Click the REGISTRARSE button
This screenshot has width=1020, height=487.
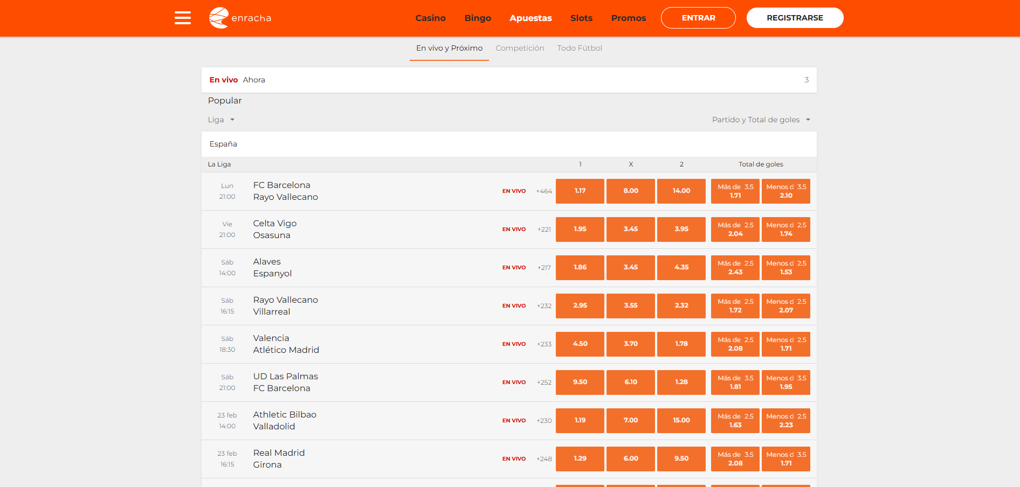click(795, 18)
